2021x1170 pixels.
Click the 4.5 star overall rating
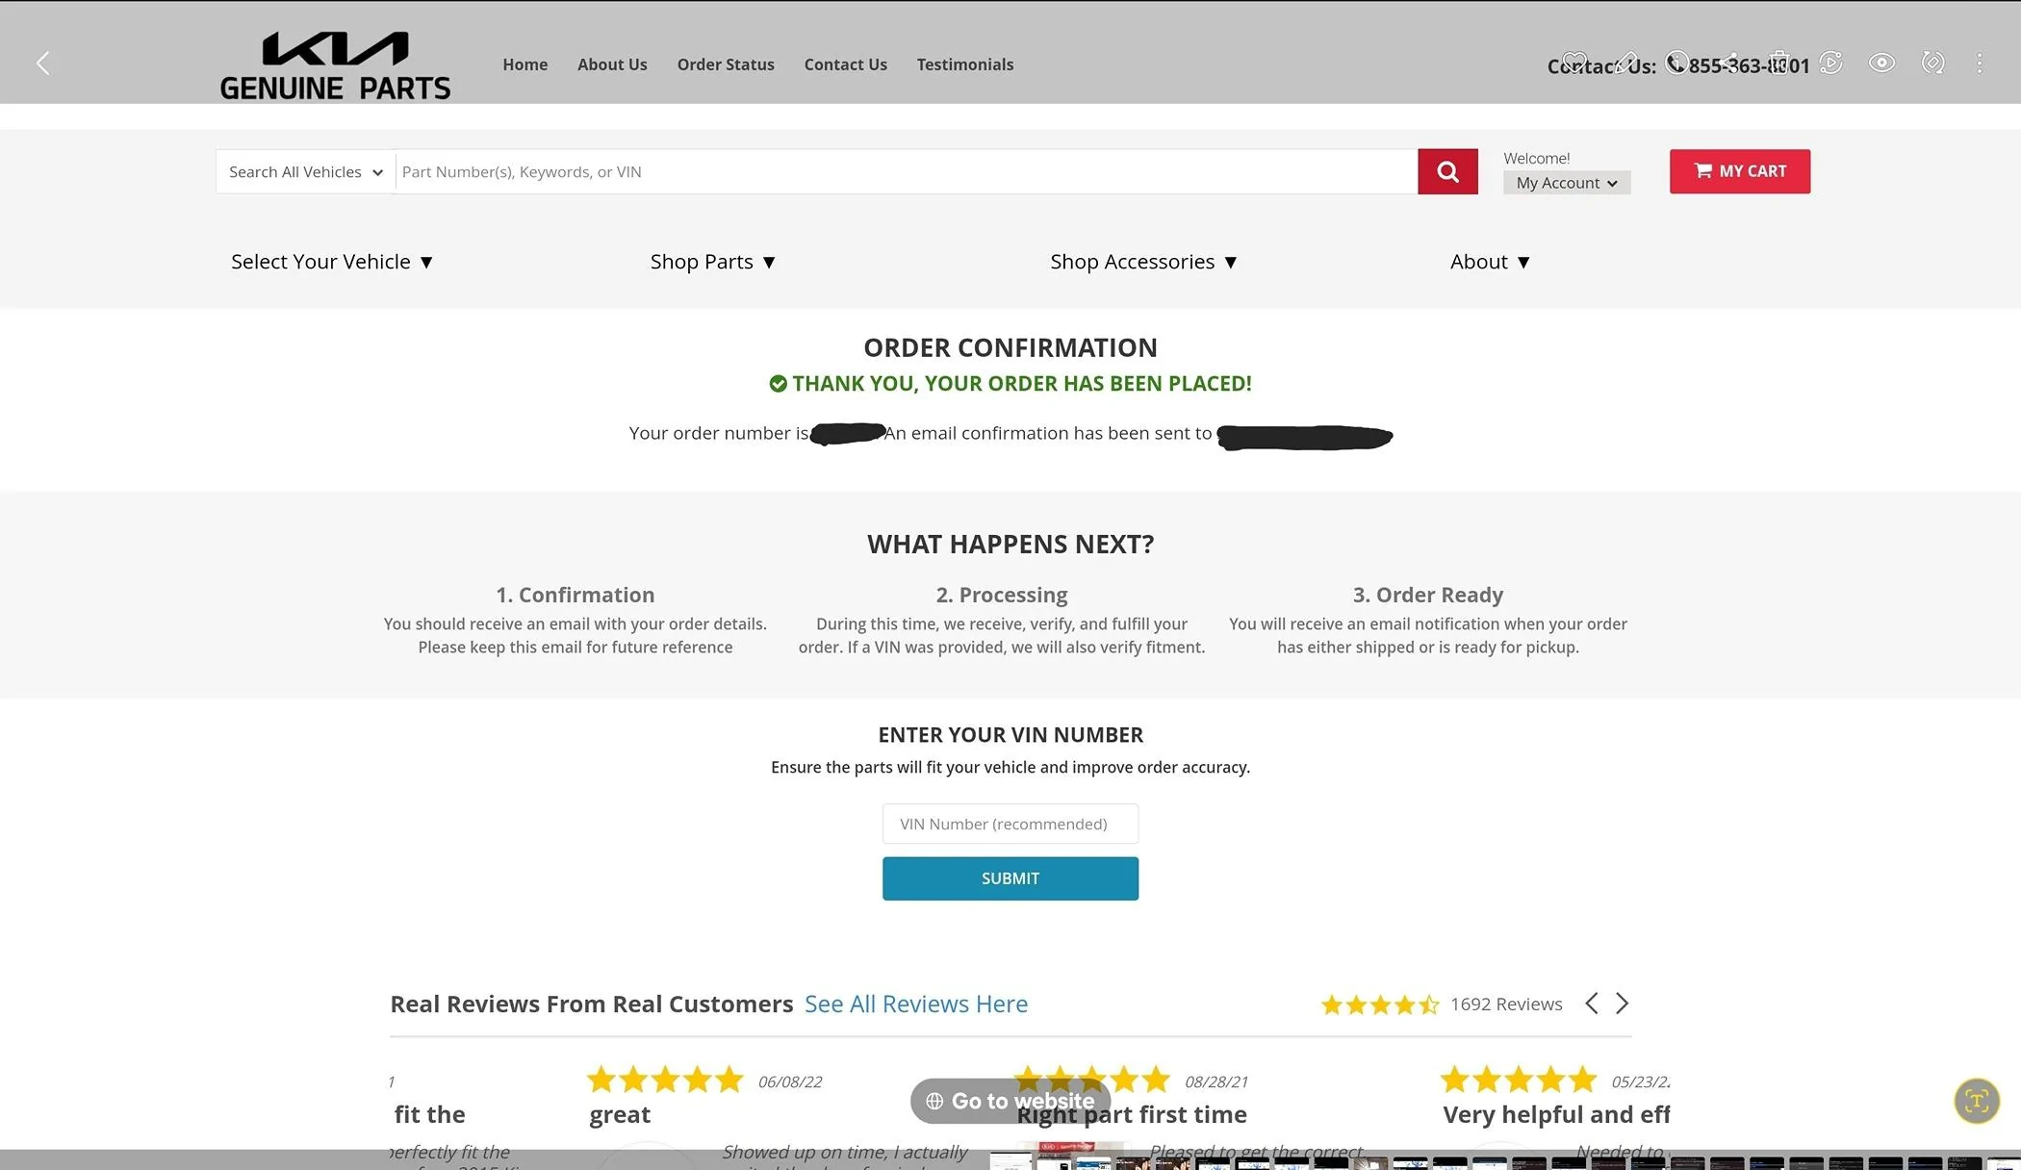pyautogui.click(x=1380, y=1005)
